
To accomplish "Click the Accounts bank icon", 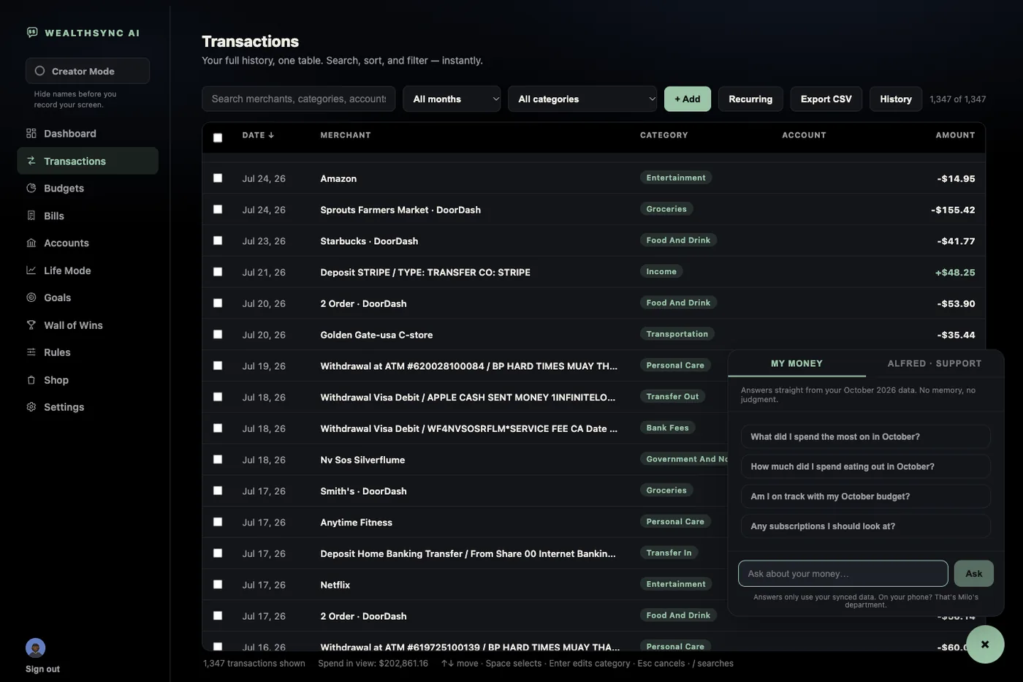I will (x=31, y=243).
